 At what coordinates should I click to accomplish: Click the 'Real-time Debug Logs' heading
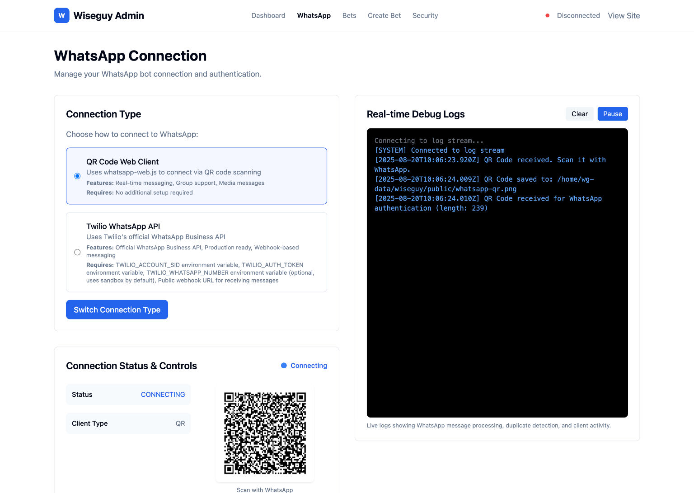416,114
